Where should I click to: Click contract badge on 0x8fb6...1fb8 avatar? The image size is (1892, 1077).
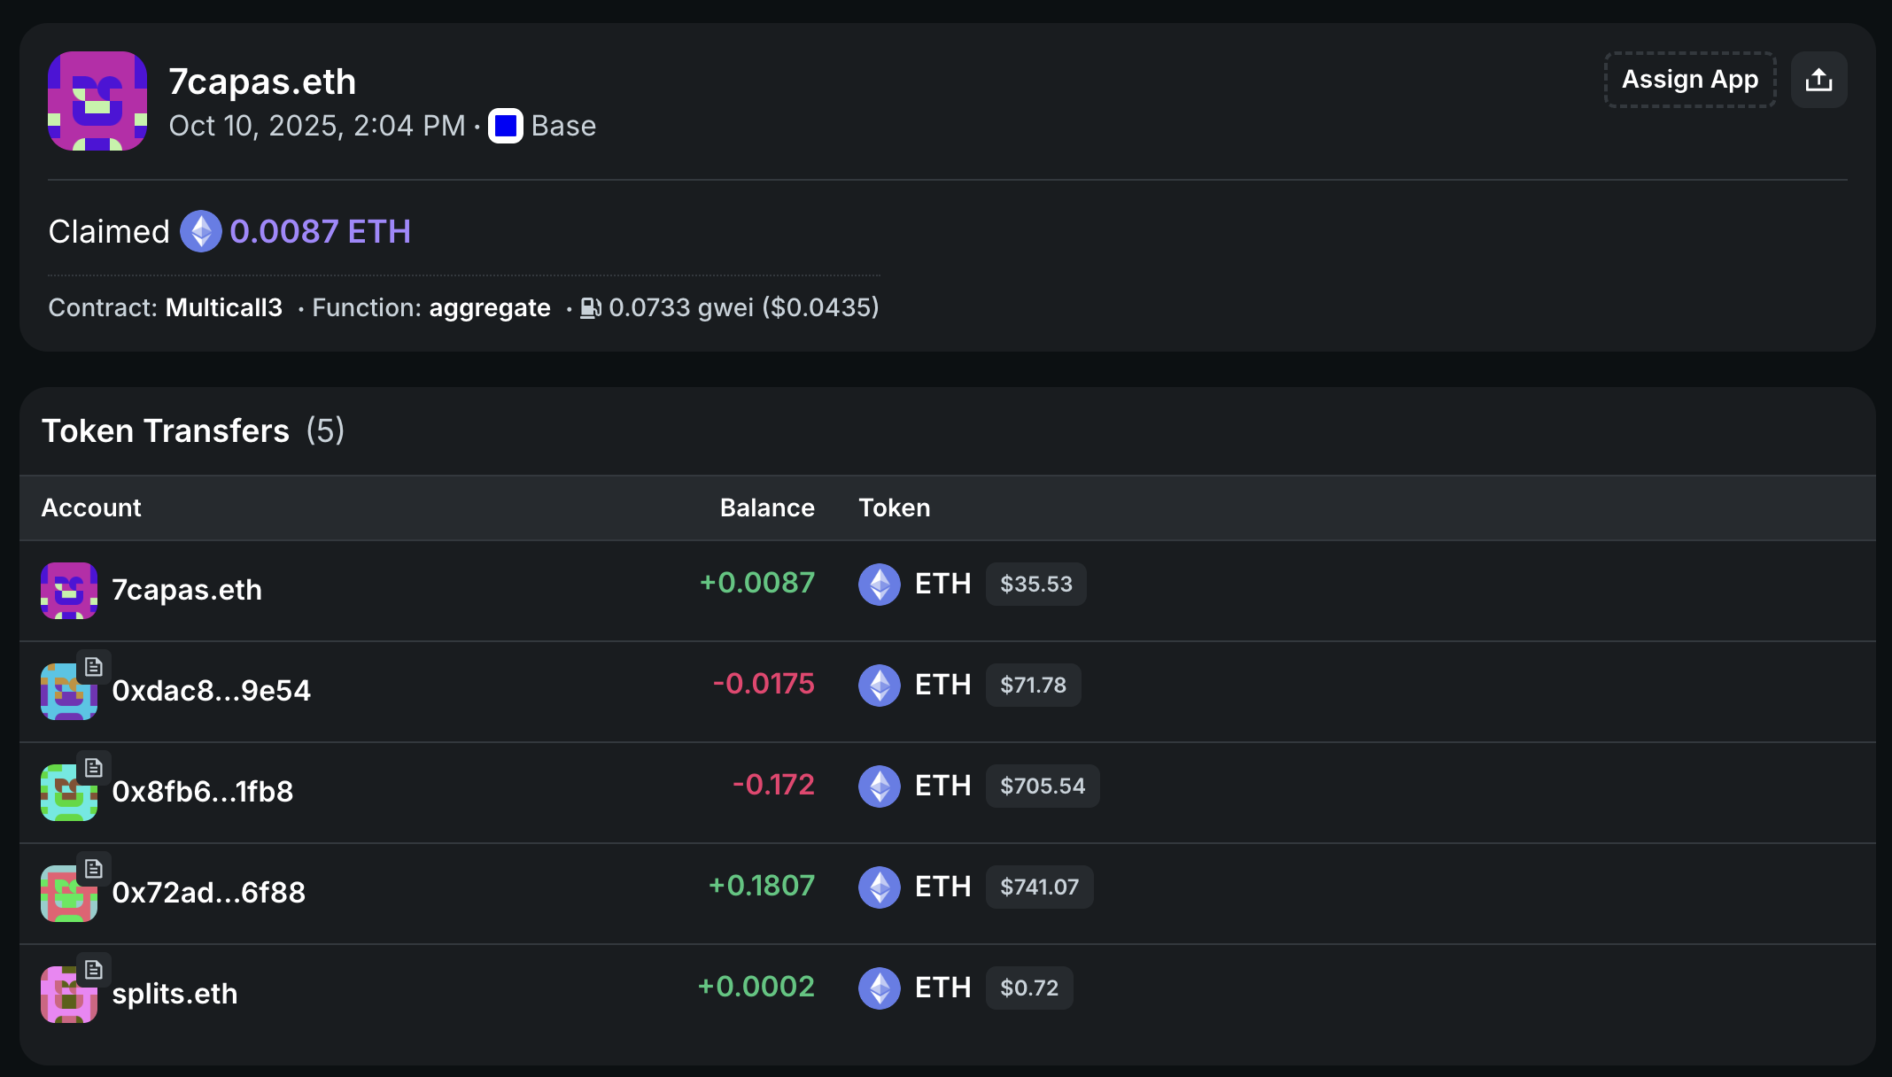[x=94, y=768]
